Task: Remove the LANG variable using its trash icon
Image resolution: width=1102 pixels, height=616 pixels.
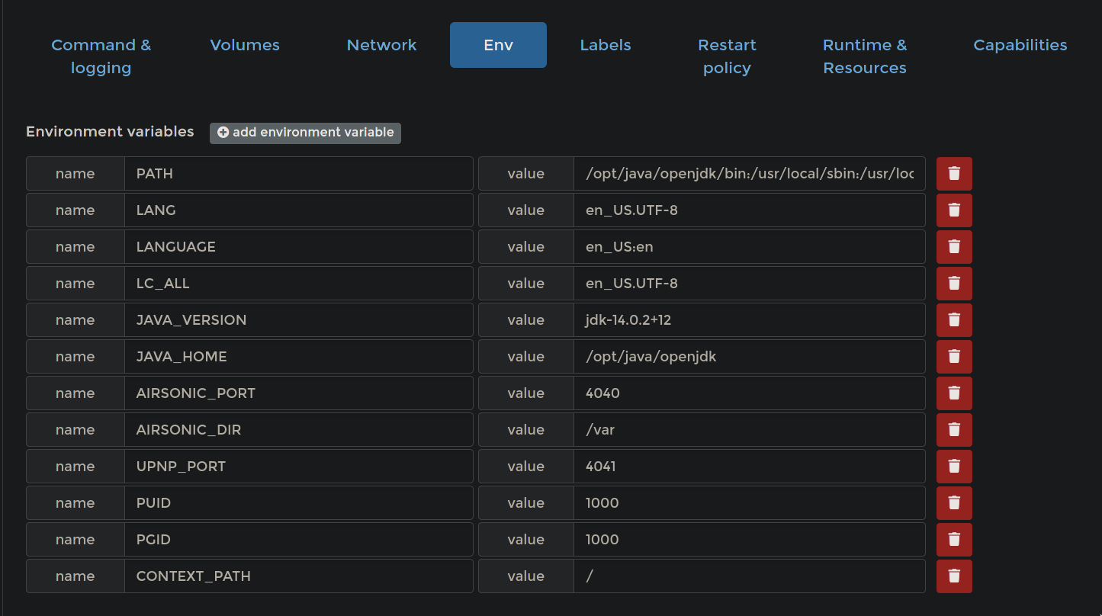Action: coord(954,210)
